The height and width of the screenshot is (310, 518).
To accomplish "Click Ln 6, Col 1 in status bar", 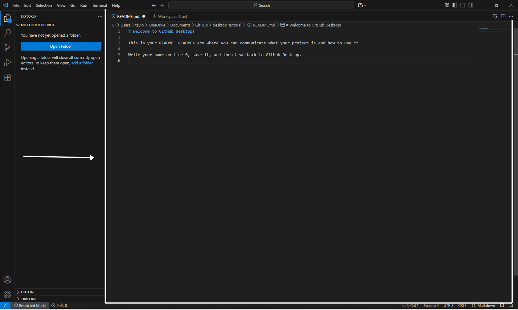I will tap(410, 306).
